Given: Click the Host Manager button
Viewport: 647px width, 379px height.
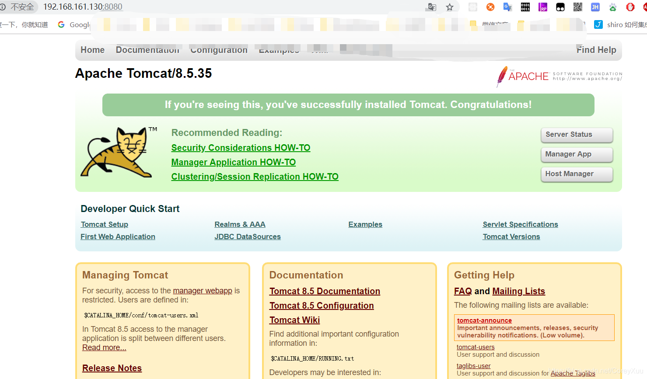Looking at the screenshot, I should click(577, 174).
